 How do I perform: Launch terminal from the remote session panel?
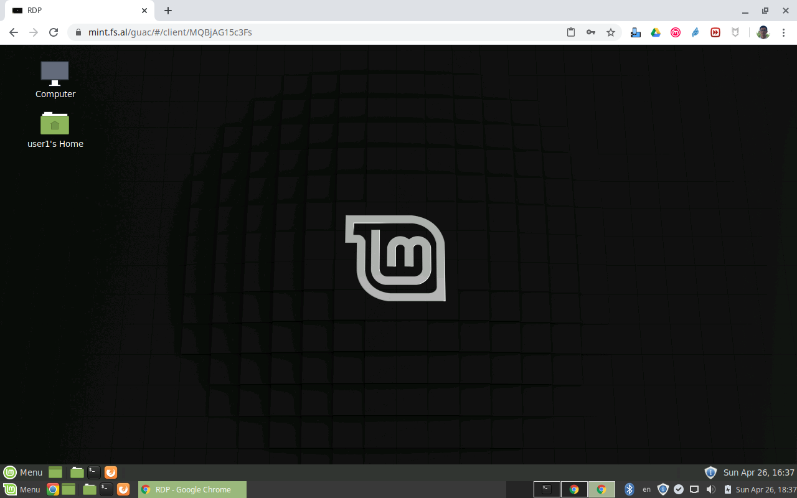pos(94,472)
